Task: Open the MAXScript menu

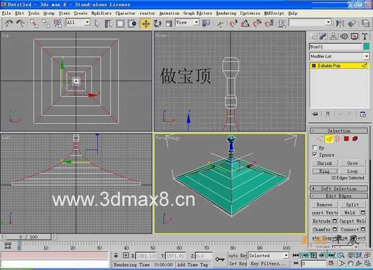Action: pyautogui.click(x=274, y=13)
